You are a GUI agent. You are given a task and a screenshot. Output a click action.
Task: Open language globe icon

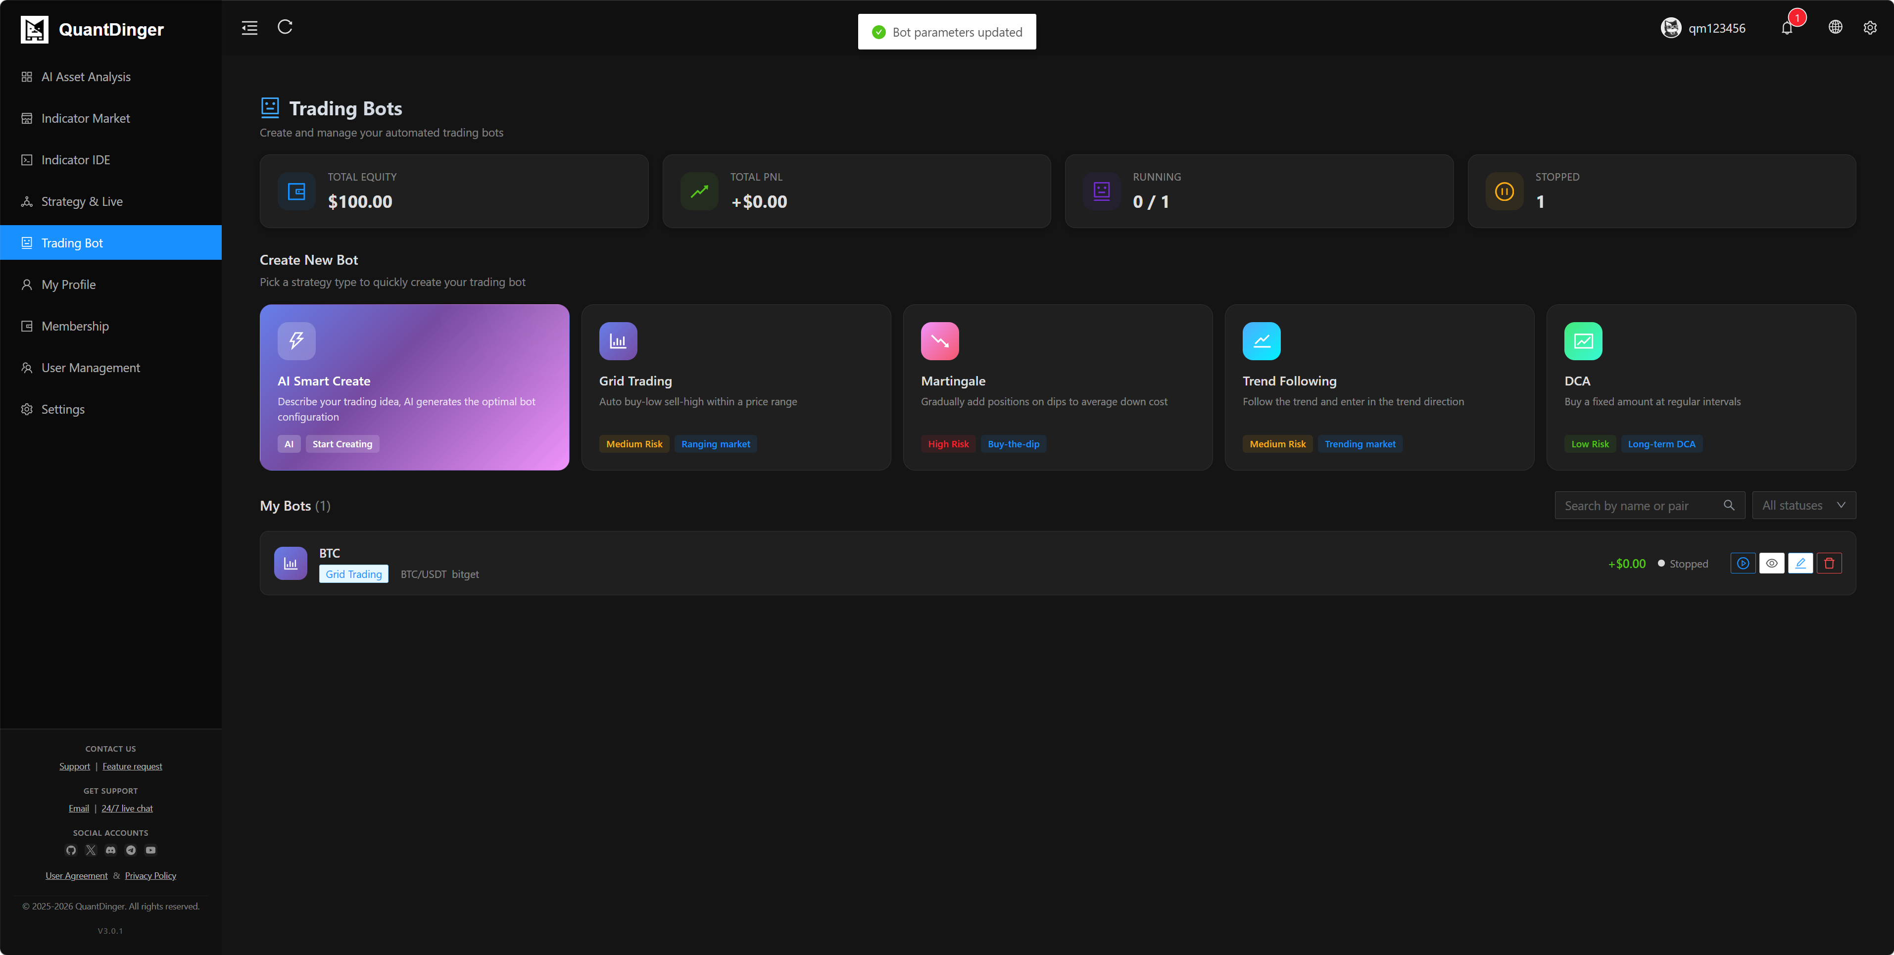coord(1835,27)
